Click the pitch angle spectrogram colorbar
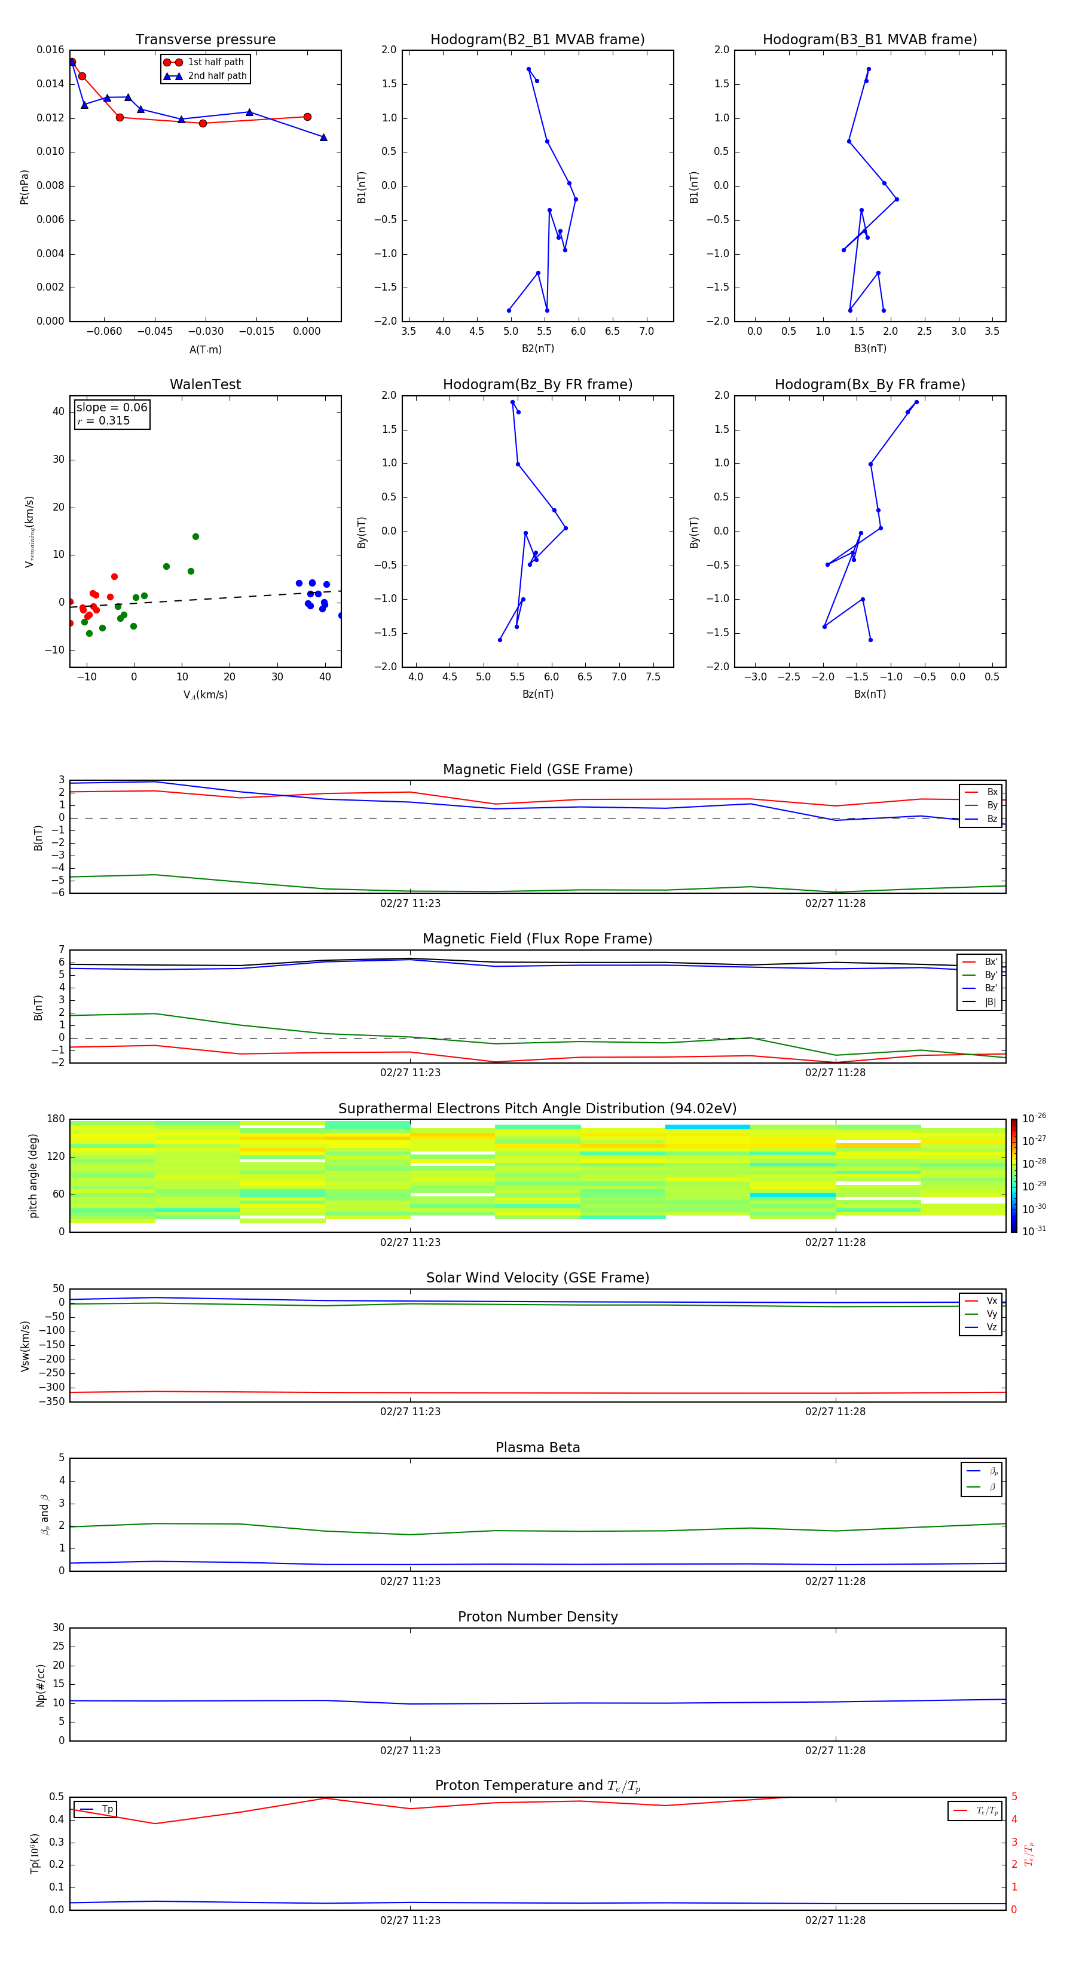 (1013, 1175)
